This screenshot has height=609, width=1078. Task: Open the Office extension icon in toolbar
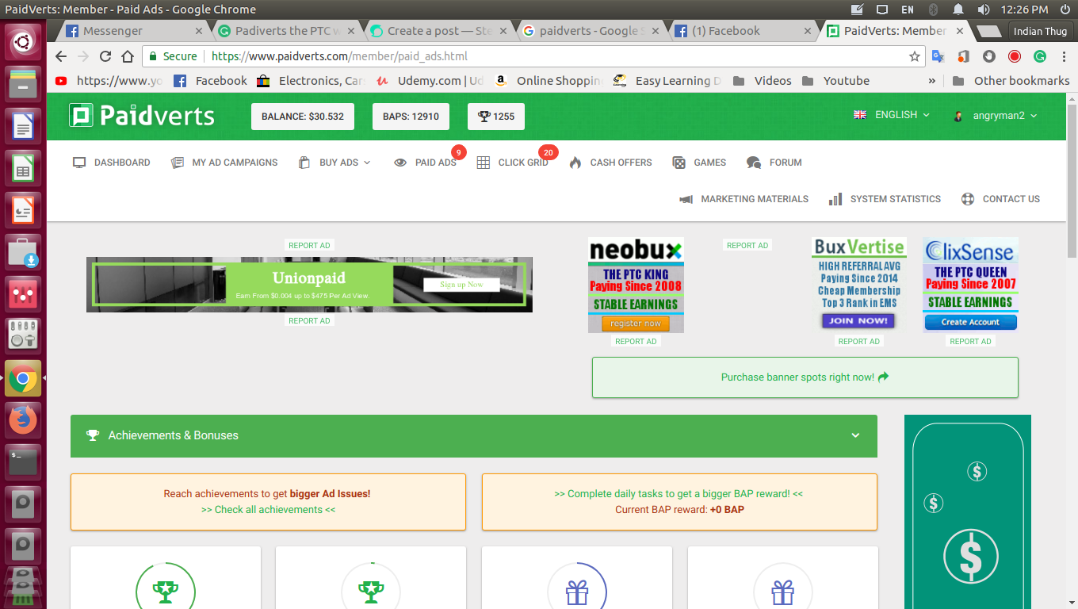964,56
